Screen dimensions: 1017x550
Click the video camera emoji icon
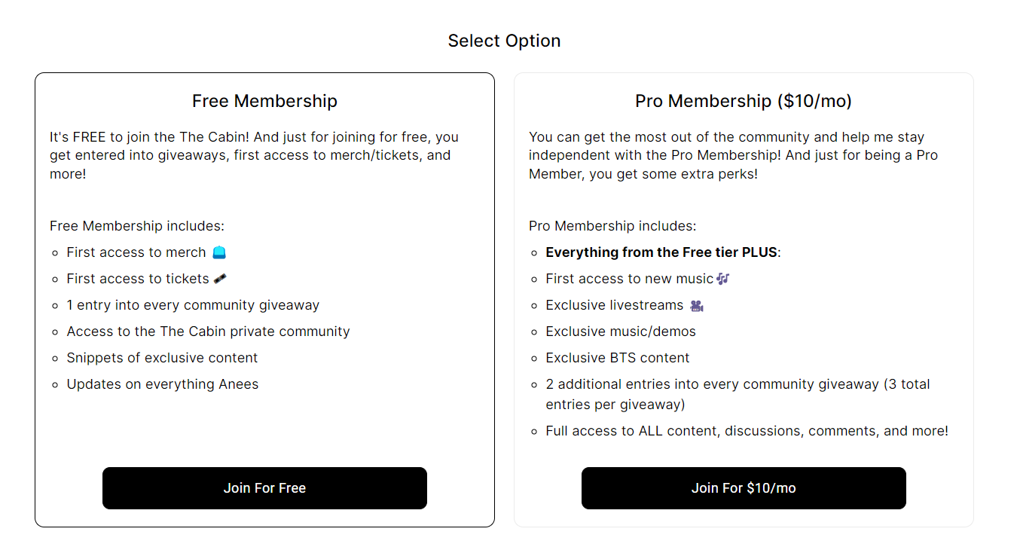tap(697, 306)
